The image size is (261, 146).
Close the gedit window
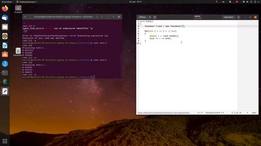click(255, 17)
